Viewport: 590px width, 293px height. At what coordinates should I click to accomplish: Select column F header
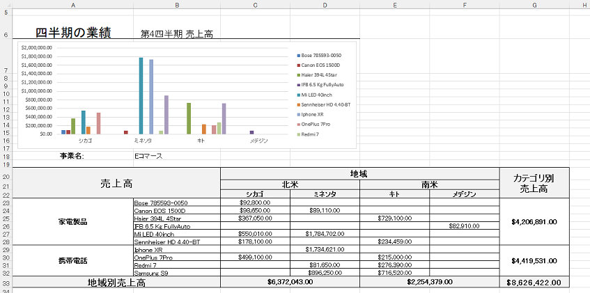(x=465, y=4)
